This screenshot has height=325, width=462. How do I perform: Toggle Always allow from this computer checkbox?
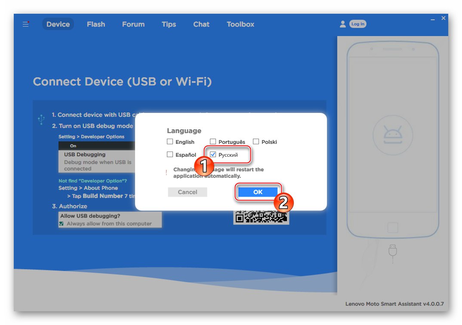point(61,224)
